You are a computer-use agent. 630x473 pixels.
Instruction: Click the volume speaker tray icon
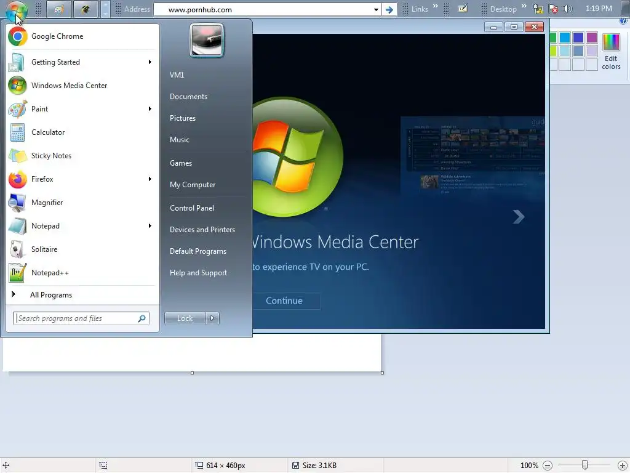coord(568,9)
